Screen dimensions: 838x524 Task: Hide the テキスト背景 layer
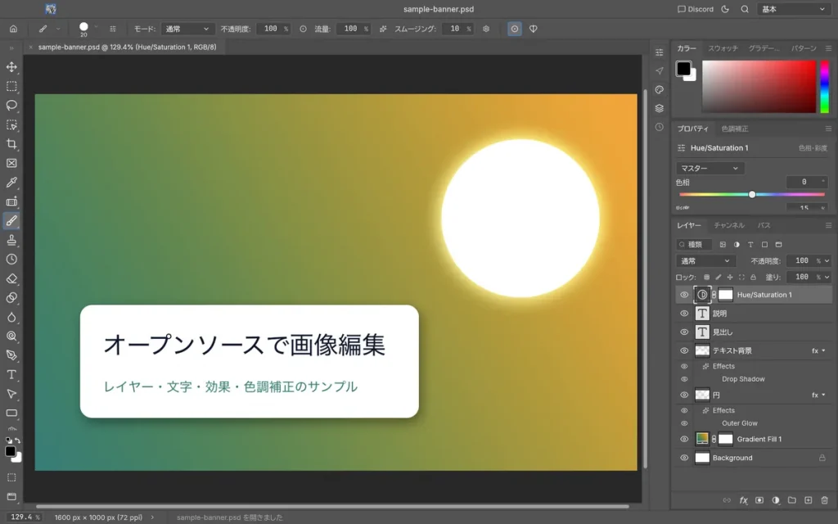(684, 350)
